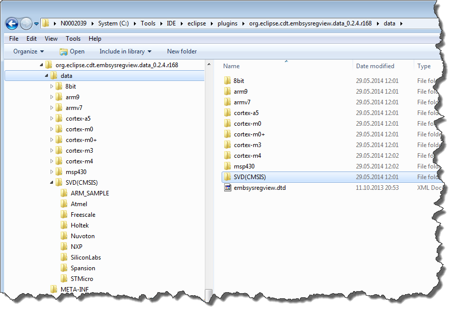Select the embsysregview.dtd file icon
The width and height of the screenshot is (456, 313).
click(228, 188)
